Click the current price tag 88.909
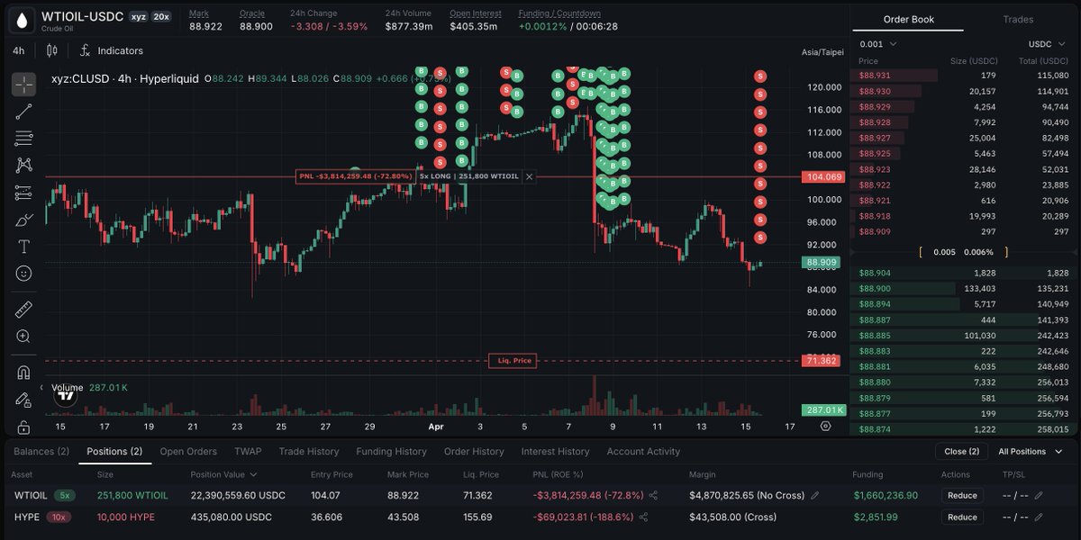1081x540 pixels. 822,262
